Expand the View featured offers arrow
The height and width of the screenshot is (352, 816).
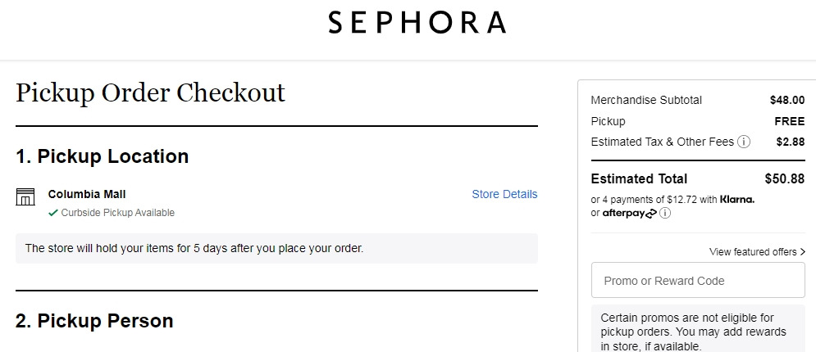(801, 252)
